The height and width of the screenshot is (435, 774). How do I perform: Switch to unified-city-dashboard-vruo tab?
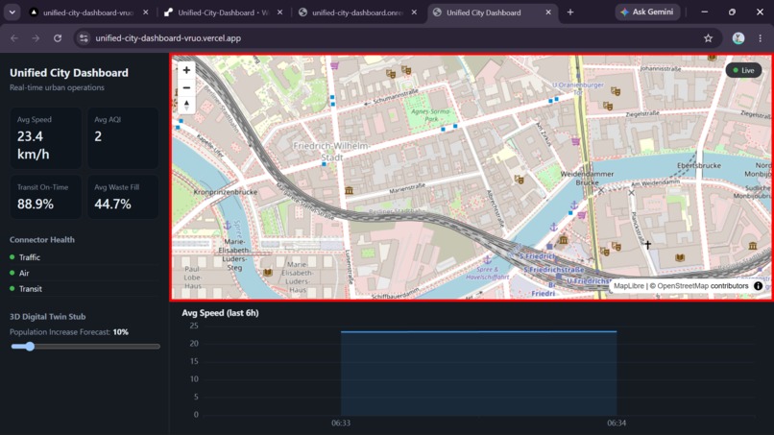click(x=87, y=12)
